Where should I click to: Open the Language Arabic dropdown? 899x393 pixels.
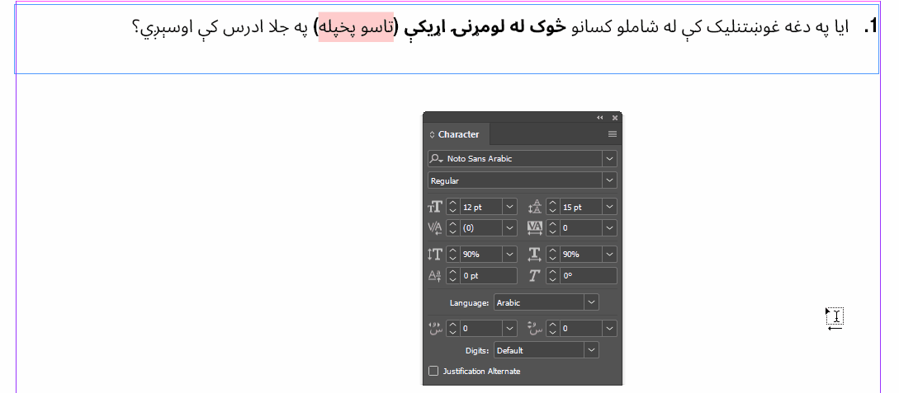click(591, 302)
